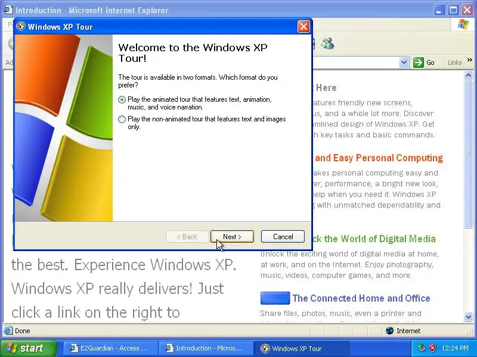The image size is (477, 357).
Task: Click the blue box beside Connected Home
Action: 275,298
